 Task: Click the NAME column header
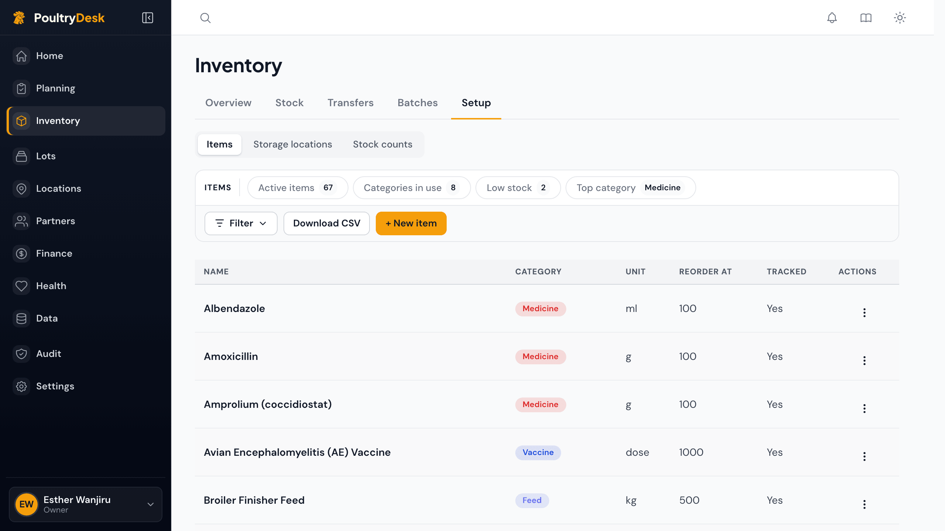coord(216,272)
